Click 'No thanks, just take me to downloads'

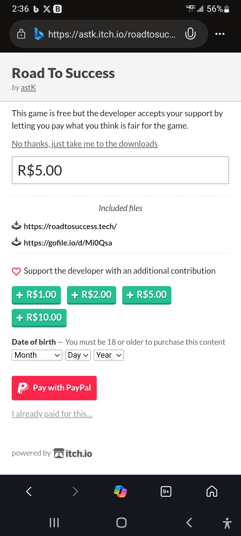(85, 144)
